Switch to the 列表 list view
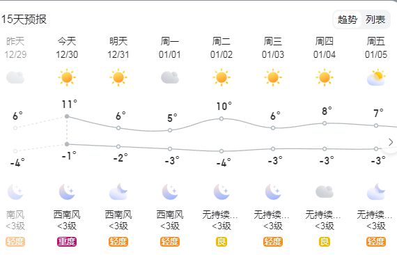Viewport: 397px width, 255px height. click(x=375, y=20)
